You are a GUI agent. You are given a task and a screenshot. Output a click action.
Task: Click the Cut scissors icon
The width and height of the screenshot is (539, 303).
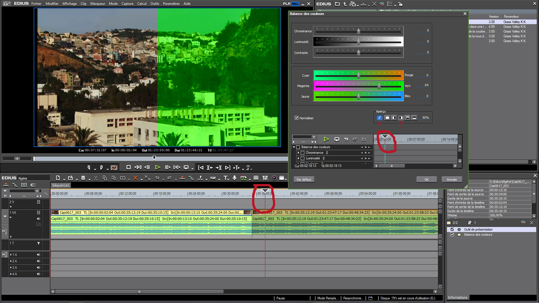[96, 178]
